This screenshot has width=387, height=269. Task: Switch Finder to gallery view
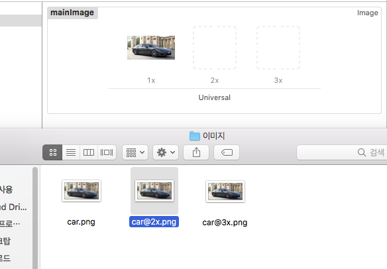[x=107, y=152]
